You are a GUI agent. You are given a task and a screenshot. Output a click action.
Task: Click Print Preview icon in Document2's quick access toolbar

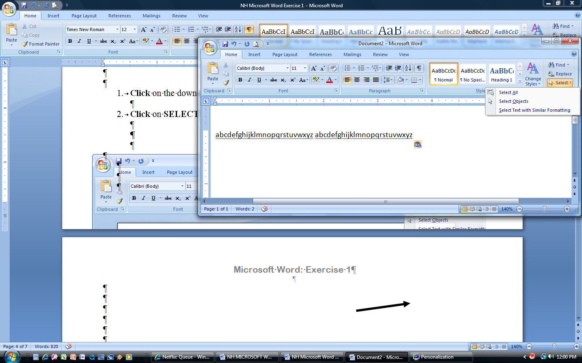point(256,44)
